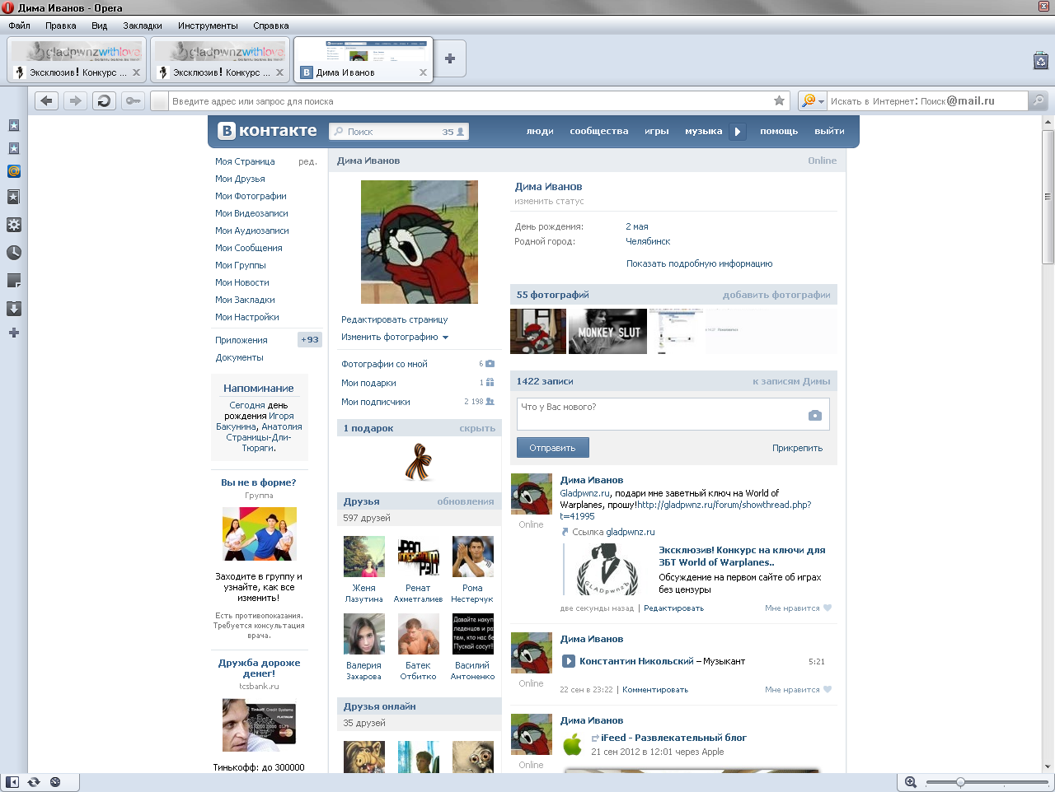Screen dimensions: 1055x792
Task: Open the Закладки menu
Action: (142, 26)
